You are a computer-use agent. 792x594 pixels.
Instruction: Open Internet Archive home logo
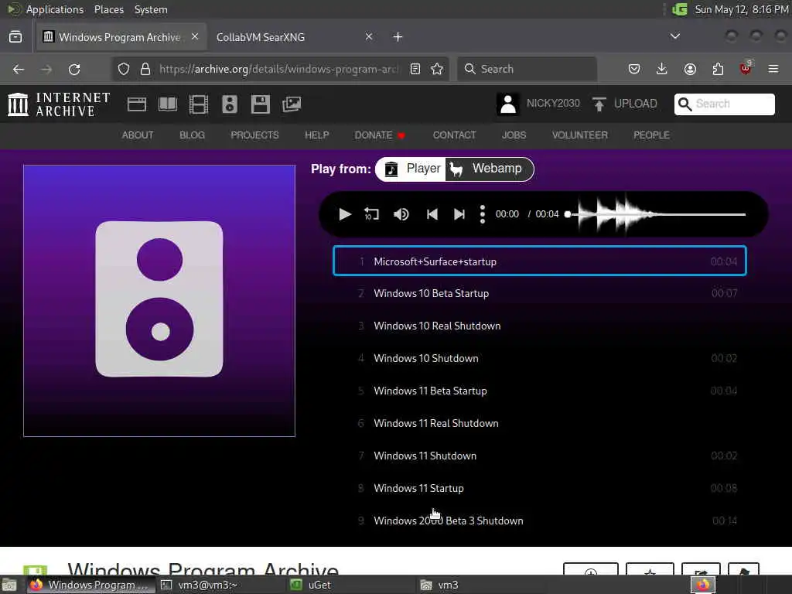59,104
